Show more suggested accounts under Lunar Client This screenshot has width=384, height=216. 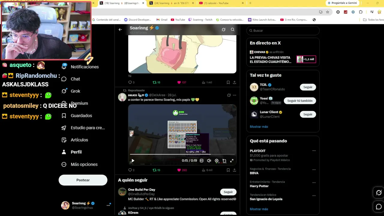259,127
